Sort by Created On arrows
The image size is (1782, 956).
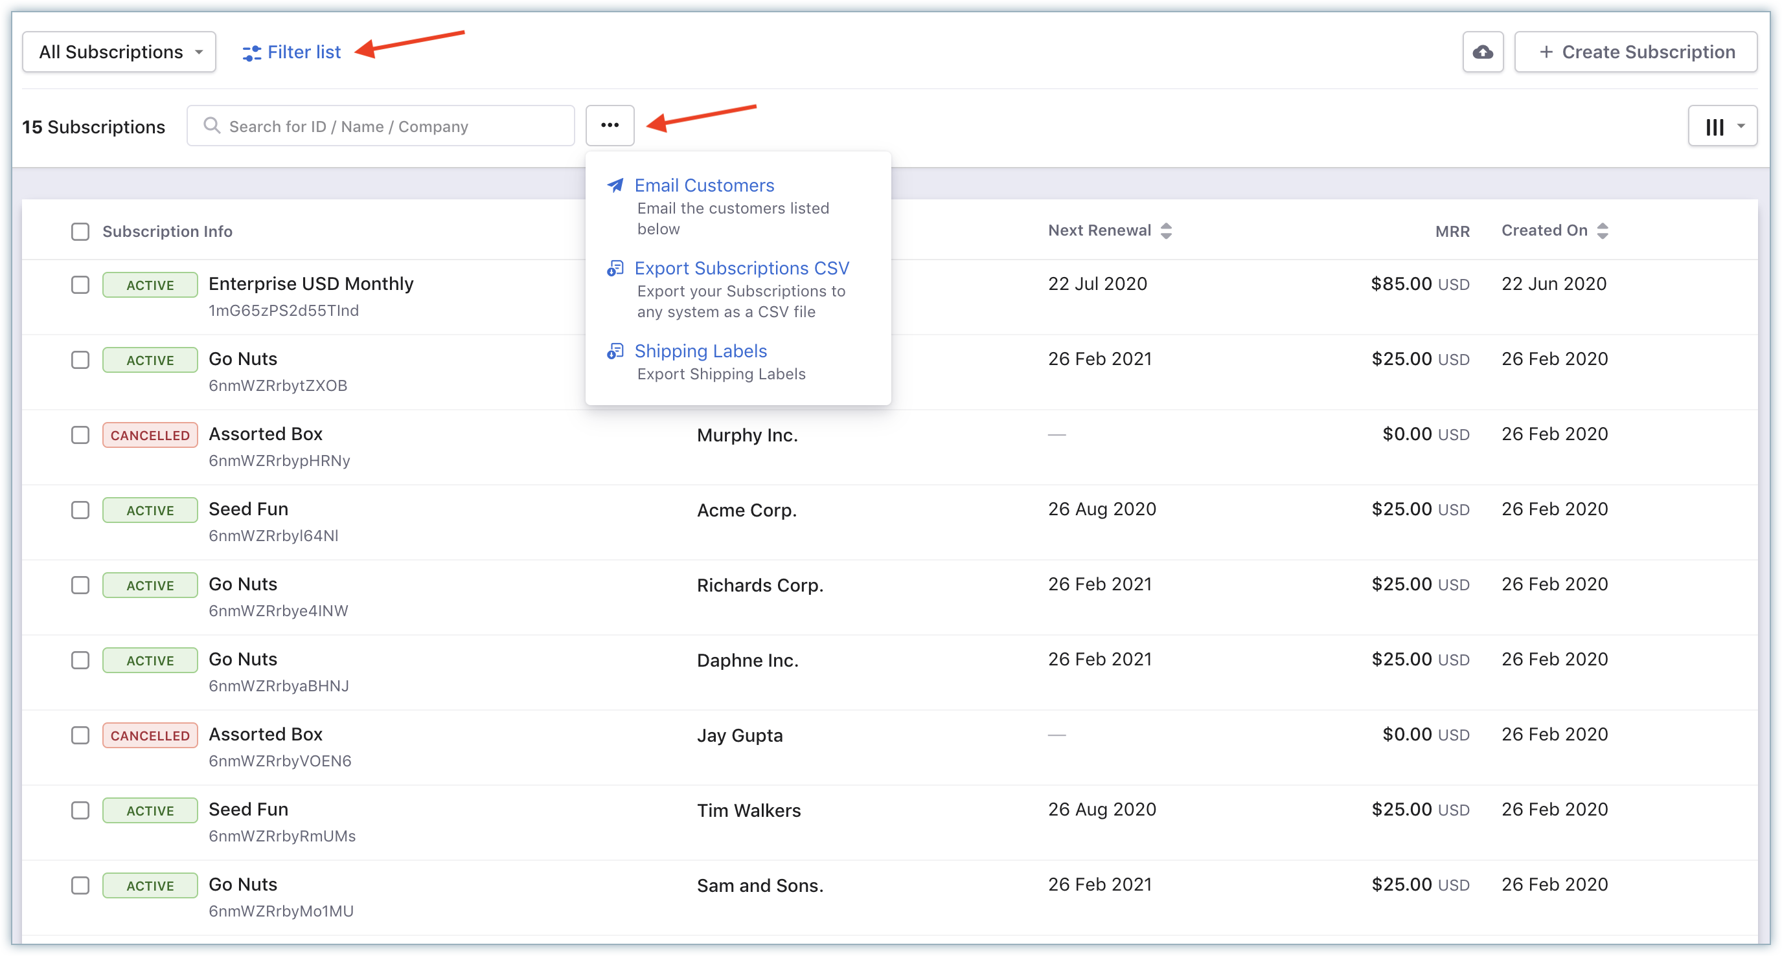[x=1603, y=231]
